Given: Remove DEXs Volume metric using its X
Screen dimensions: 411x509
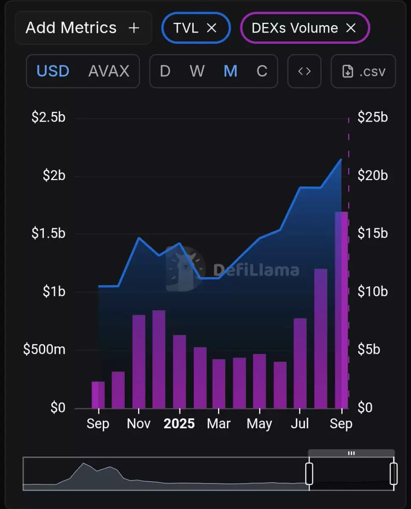Looking at the screenshot, I should (x=351, y=28).
